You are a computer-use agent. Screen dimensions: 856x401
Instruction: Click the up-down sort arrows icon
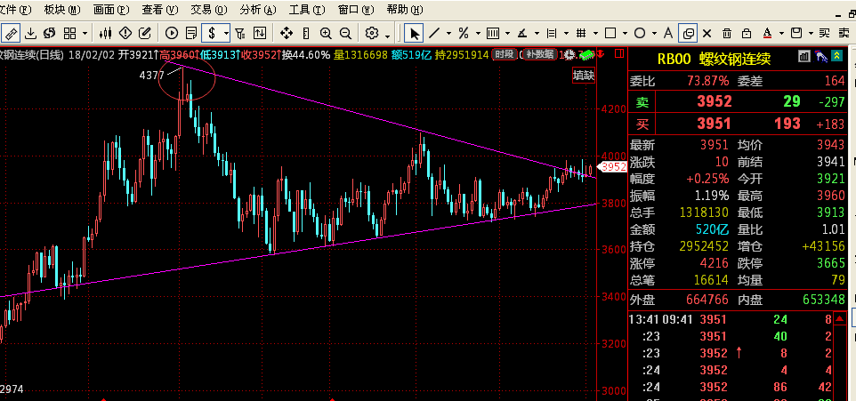pyautogui.click(x=260, y=33)
